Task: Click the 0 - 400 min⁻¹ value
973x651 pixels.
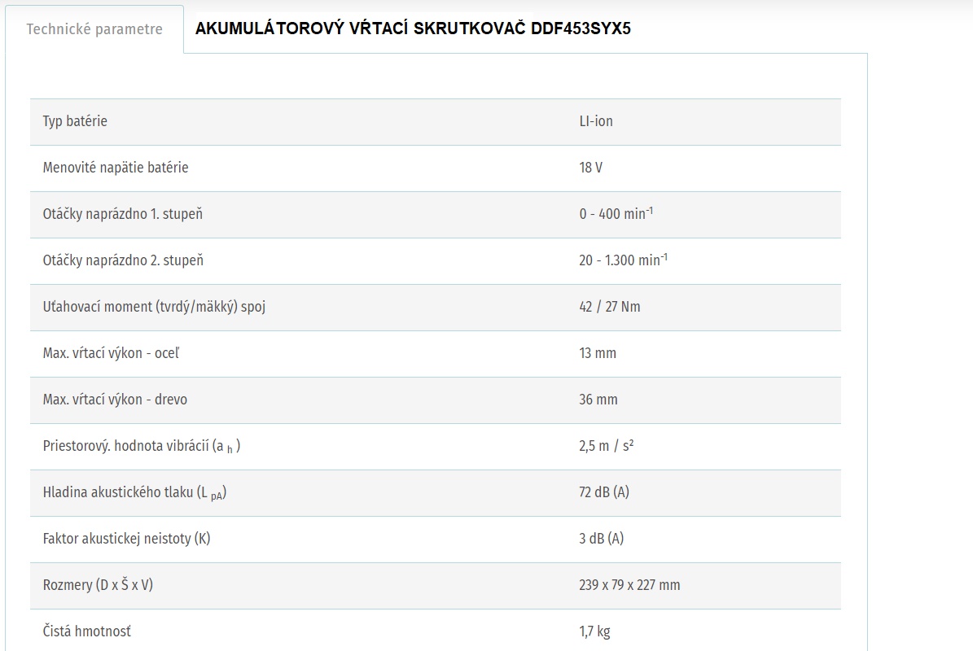Action: pyautogui.click(x=616, y=214)
